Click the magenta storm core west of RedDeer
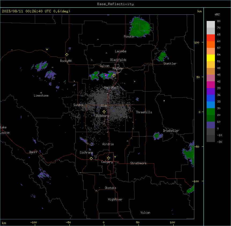Screen dimensions: 231x226 tap(106, 75)
